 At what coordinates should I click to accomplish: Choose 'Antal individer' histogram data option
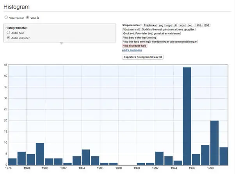point(9,38)
